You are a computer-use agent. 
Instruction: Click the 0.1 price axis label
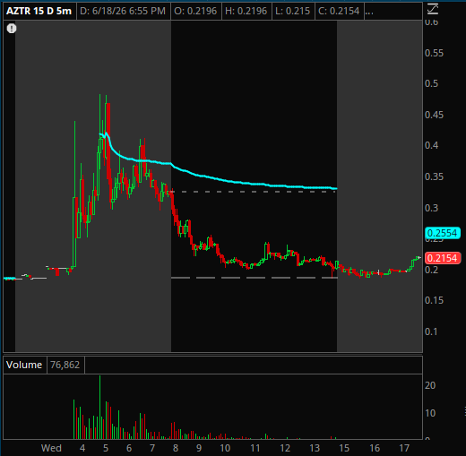tap(431, 331)
